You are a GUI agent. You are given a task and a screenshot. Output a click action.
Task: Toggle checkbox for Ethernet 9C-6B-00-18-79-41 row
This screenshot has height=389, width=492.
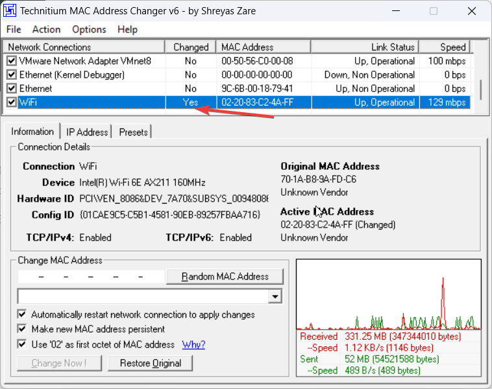(12, 88)
